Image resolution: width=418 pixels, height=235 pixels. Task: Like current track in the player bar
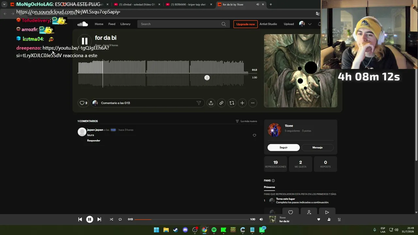point(319,219)
